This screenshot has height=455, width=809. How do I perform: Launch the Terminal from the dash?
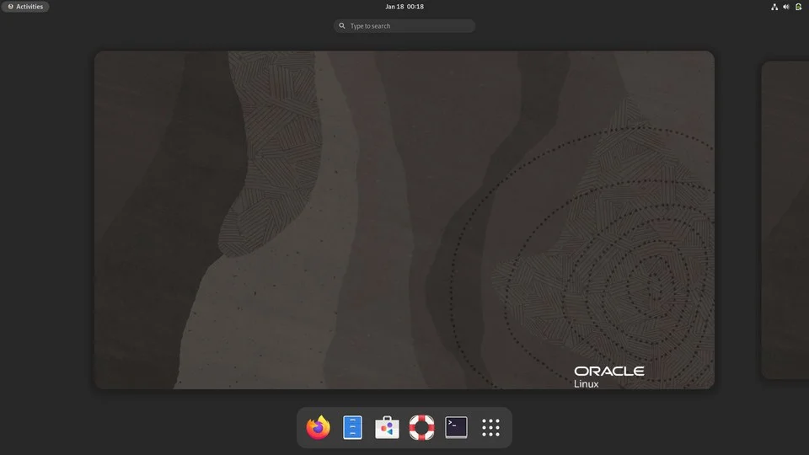[x=456, y=427]
